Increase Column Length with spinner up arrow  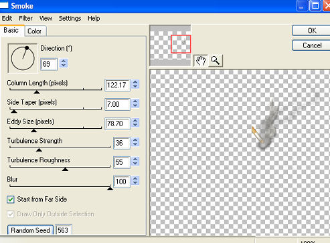[x=135, y=82]
